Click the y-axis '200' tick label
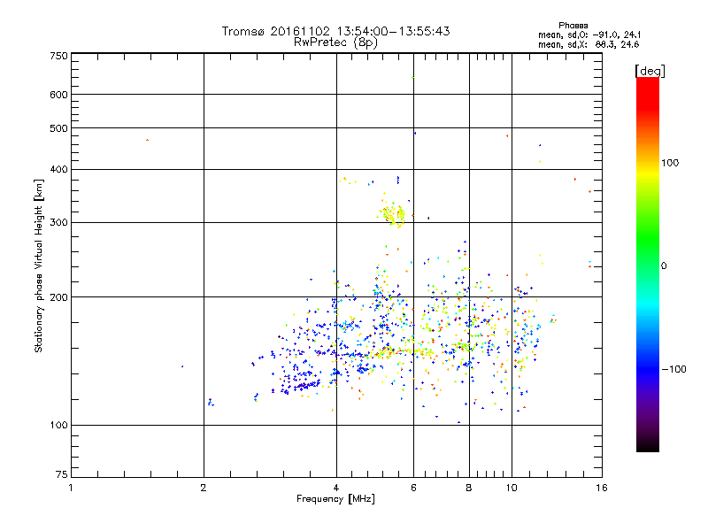 coord(58,297)
